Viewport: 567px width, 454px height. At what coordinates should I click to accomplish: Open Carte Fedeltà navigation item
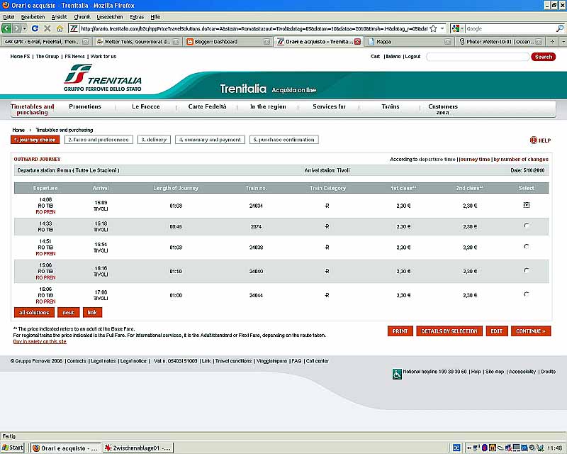coord(207,106)
